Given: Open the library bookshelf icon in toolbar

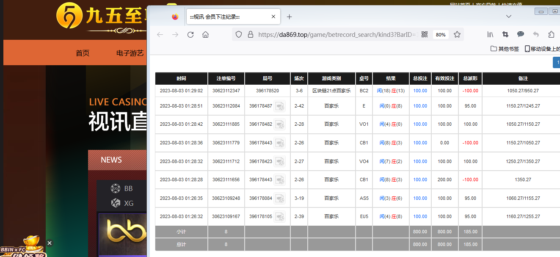Looking at the screenshot, I should click(490, 35).
